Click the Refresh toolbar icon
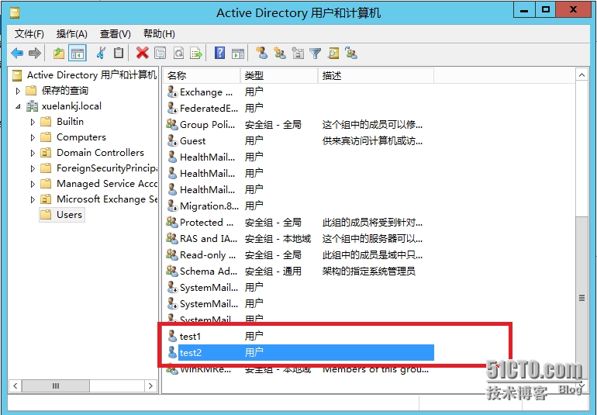Viewport: 597px width, 415px height. (178, 53)
